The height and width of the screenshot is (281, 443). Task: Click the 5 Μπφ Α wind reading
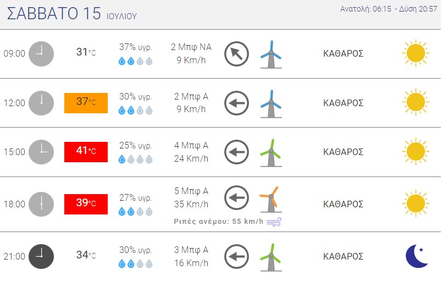pos(191,191)
